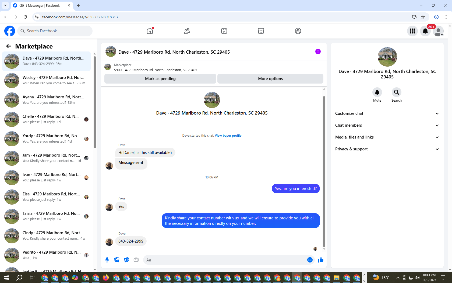Open the Friends icon in top navigation
452x283 pixels.
coord(187,31)
